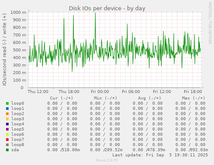Click the '0' y-axis label
This screenshot has height=165, width=214.
point(22,87)
